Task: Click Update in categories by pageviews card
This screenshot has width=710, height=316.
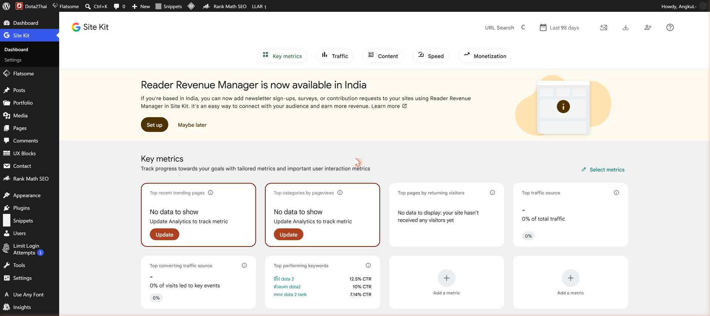Action: [x=288, y=235]
